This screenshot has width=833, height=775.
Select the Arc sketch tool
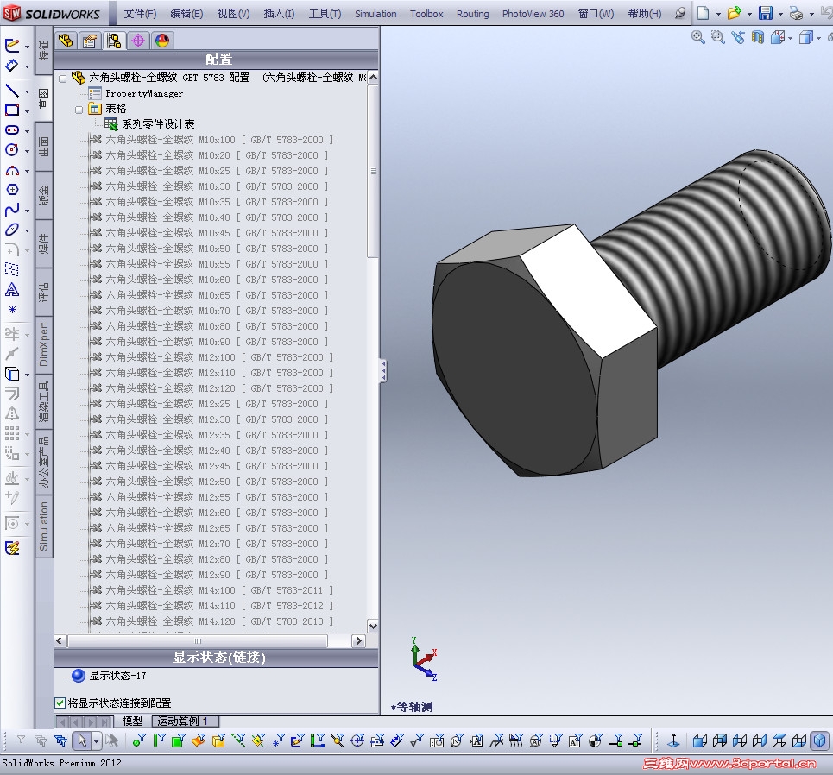pyautogui.click(x=12, y=171)
